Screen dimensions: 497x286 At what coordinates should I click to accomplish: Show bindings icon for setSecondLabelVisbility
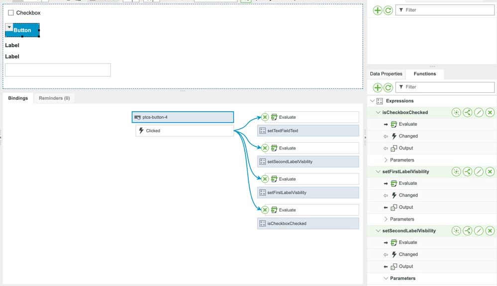point(468,230)
